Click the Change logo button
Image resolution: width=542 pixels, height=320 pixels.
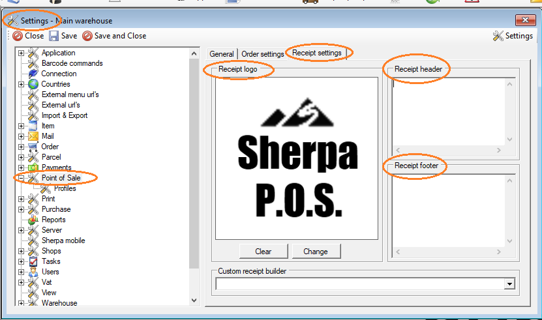point(316,251)
